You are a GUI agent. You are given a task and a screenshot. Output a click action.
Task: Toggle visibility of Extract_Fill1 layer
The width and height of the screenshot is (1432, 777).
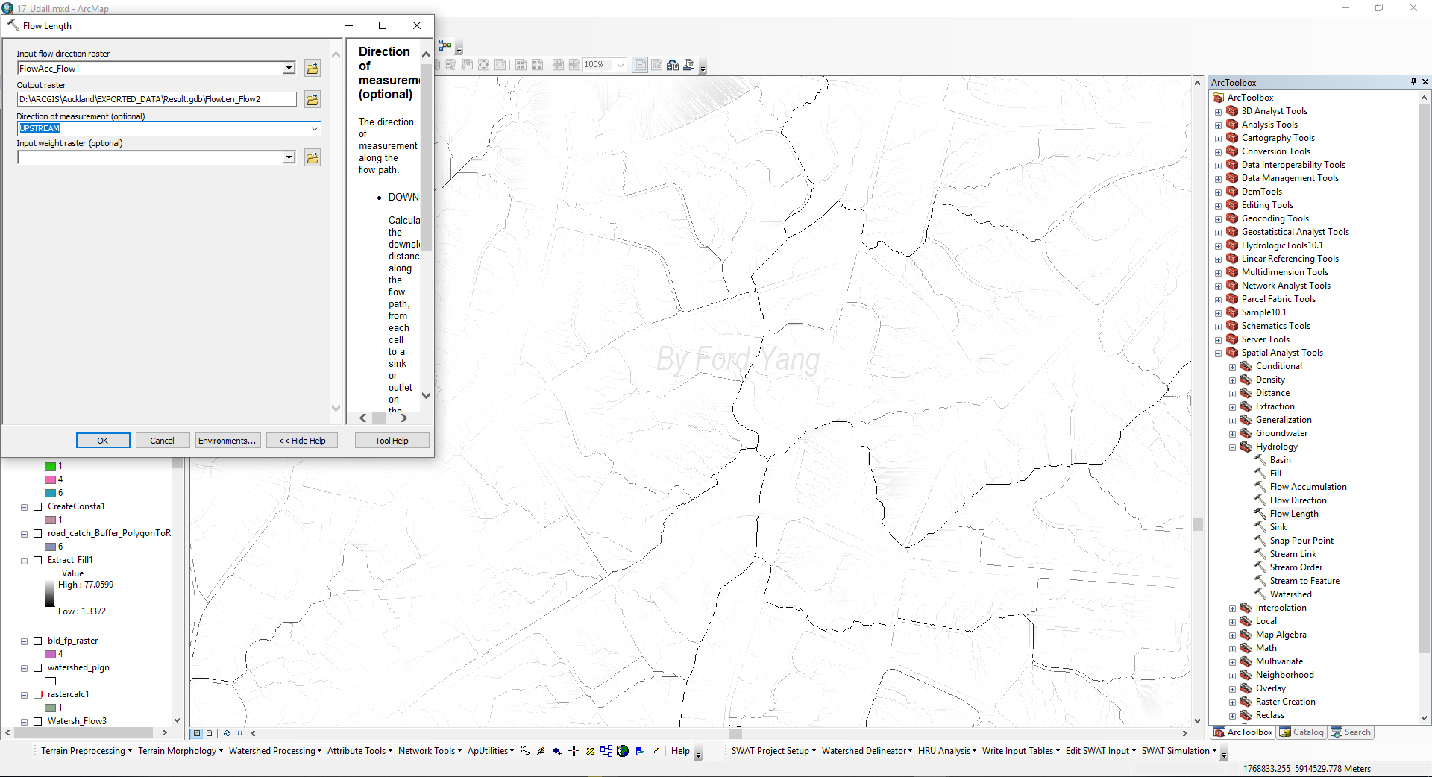pyautogui.click(x=37, y=560)
